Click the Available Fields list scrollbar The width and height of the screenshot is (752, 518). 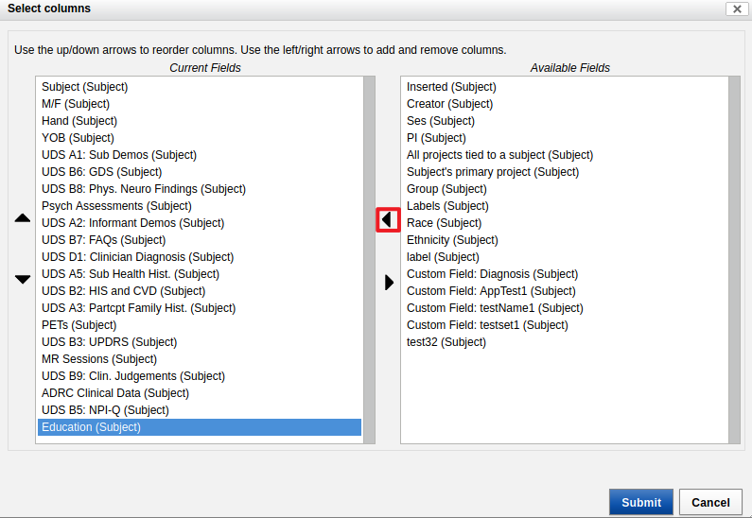click(734, 260)
